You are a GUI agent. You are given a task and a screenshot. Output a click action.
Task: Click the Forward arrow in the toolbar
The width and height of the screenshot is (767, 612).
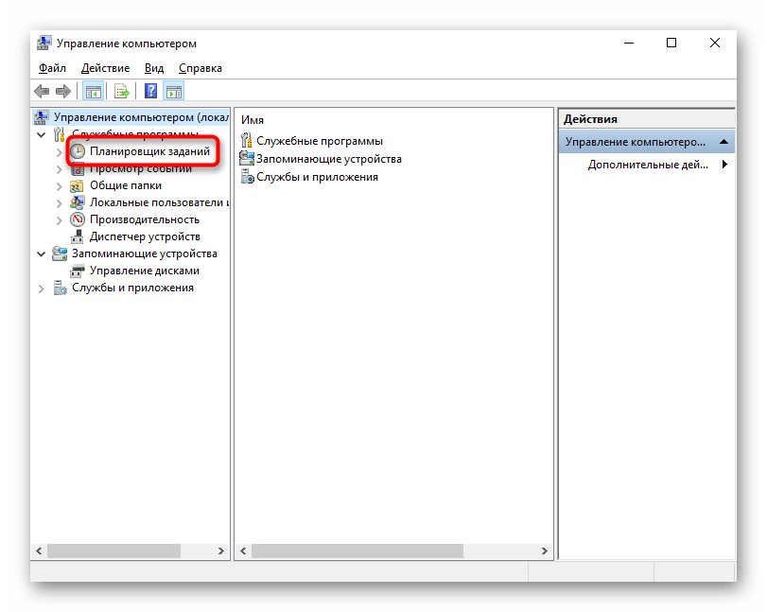point(62,92)
